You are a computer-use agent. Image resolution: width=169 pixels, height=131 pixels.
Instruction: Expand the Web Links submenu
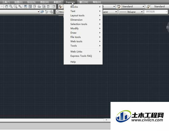[83, 51]
